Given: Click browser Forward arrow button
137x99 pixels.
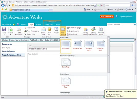Looking at the screenshot, I should [x=7, y=5].
